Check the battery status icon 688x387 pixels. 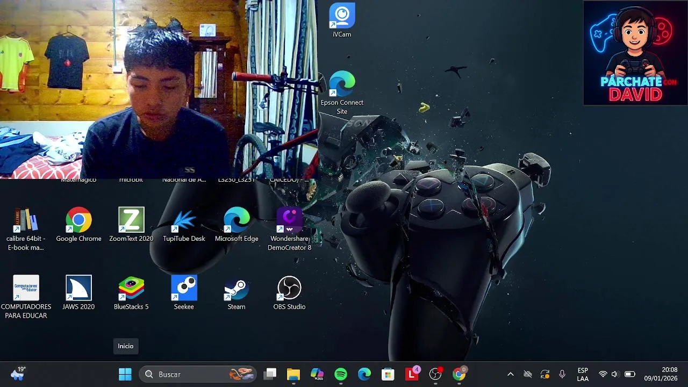(630, 374)
